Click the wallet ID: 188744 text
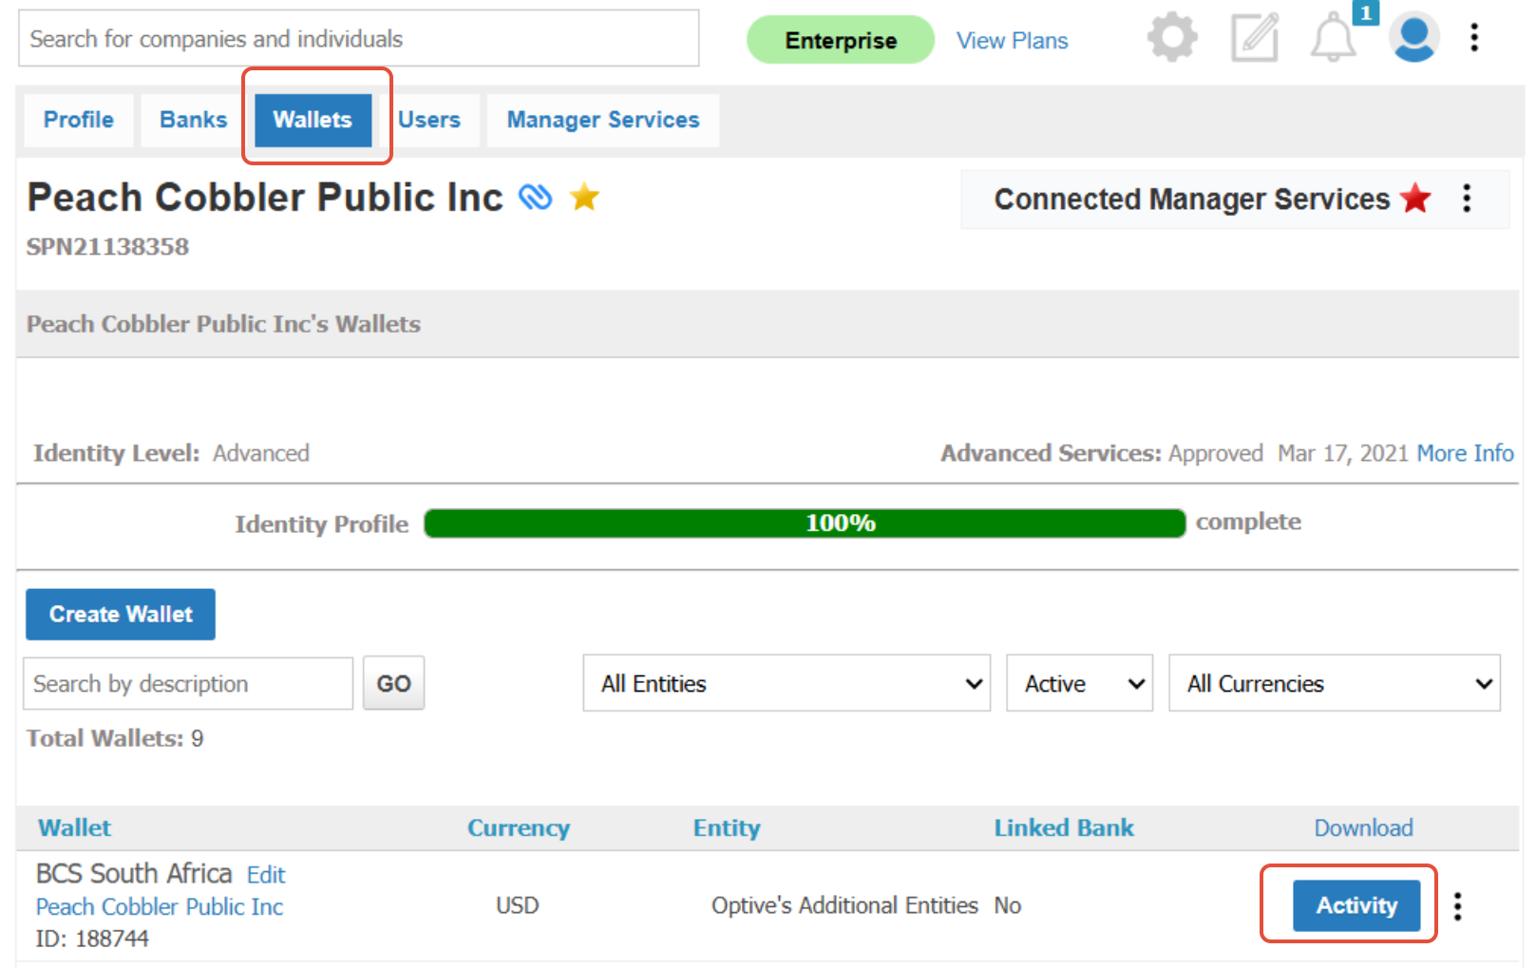Image resolution: width=1536 pixels, height=968 pixels. point(92,939)
